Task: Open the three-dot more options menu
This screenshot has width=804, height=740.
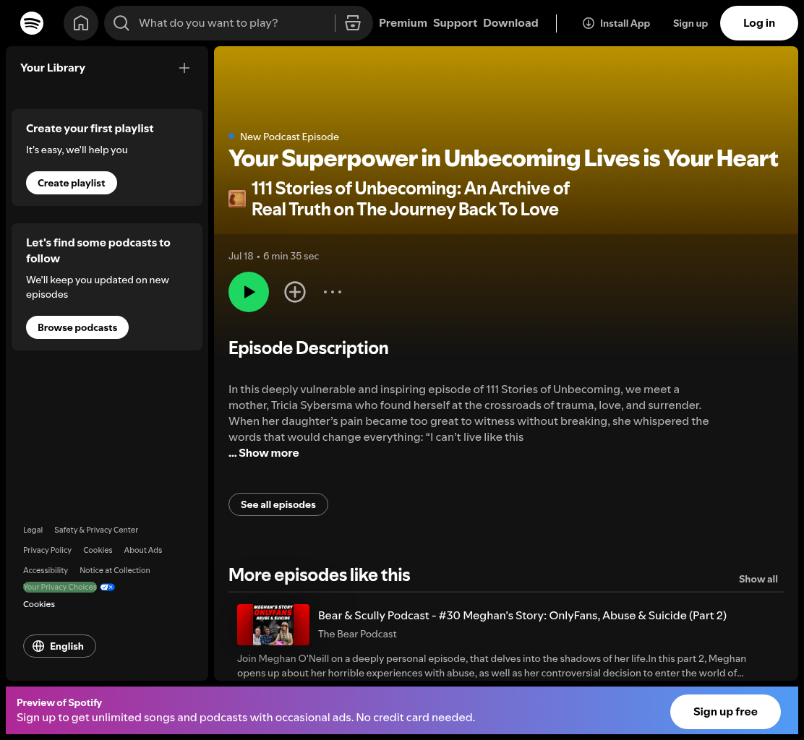Action: point(333,292)
